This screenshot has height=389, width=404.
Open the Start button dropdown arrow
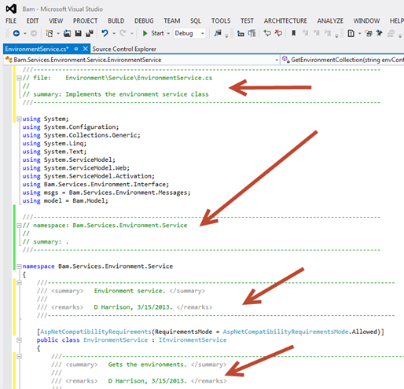coord(168,34)
